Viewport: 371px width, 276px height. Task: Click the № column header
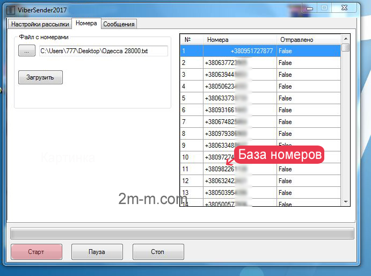tap(191, 40)
